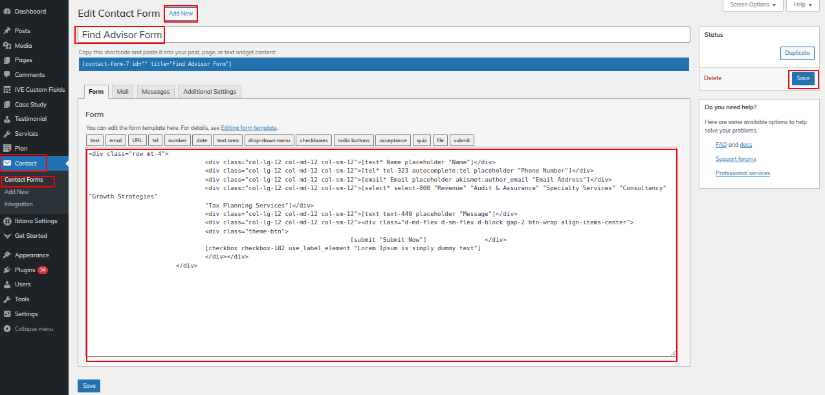Screen dimensions: 825x395
Task: Switch to the Mail tab
Action: [122, 92]
